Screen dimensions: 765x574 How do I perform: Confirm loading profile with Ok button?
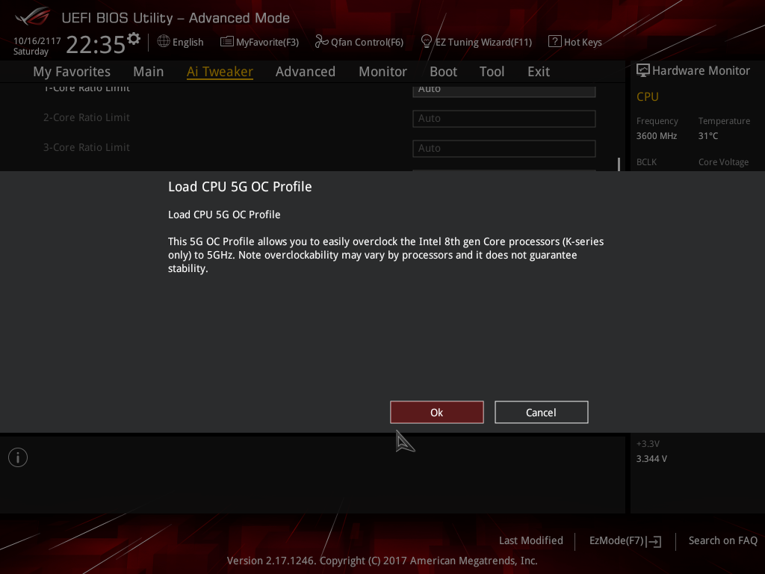point(436,413)
